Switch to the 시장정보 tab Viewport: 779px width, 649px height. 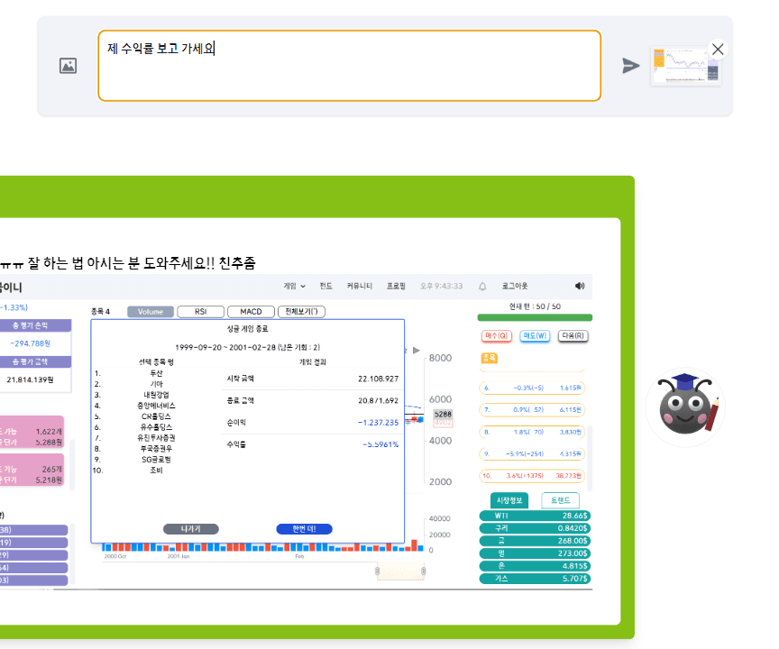509,500
